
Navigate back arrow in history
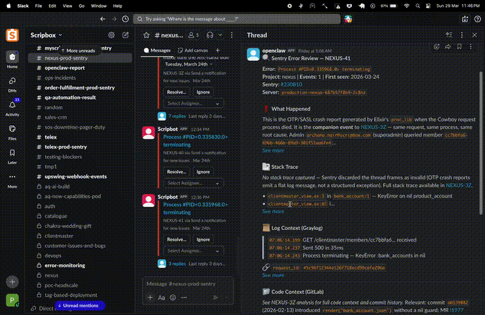[103, 19]
